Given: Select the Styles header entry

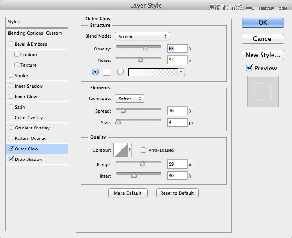Looking at the screenshot, I should coord(35,22).
